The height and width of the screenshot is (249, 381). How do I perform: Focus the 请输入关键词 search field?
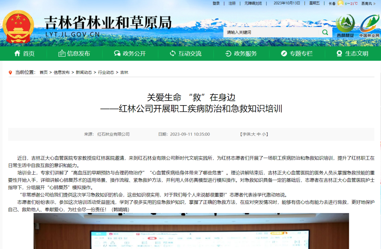270,32
